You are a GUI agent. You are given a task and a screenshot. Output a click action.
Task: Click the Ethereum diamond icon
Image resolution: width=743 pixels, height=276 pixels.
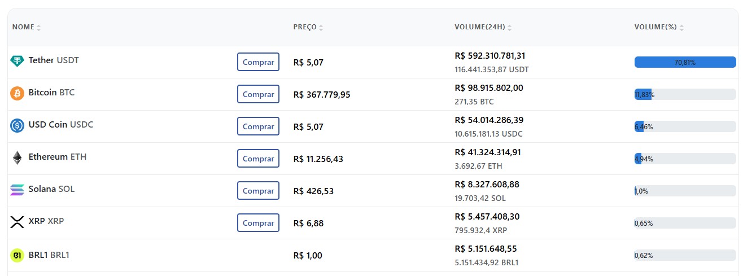tap(18, 157)
